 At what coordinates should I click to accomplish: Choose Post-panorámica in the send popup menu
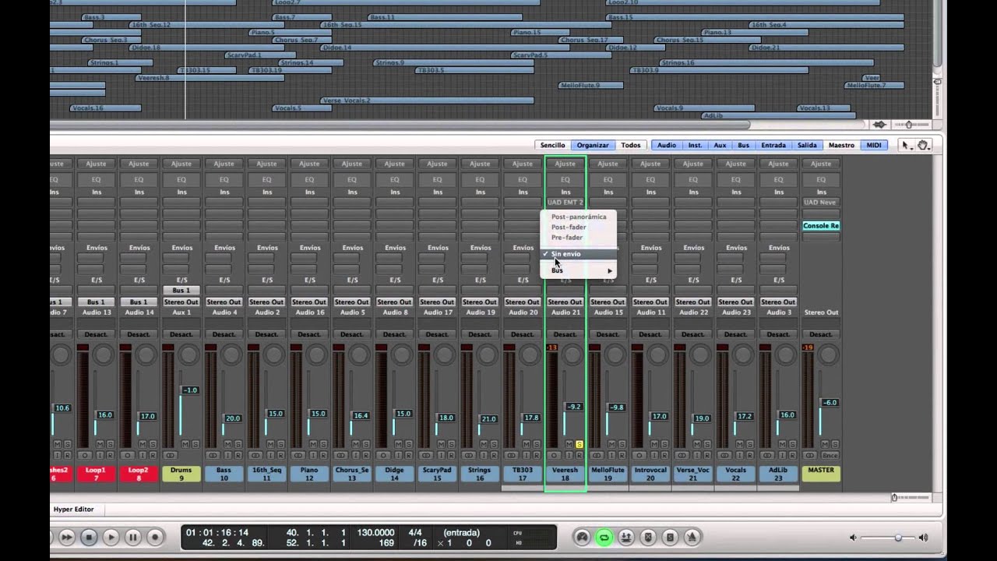pos(579,217)
